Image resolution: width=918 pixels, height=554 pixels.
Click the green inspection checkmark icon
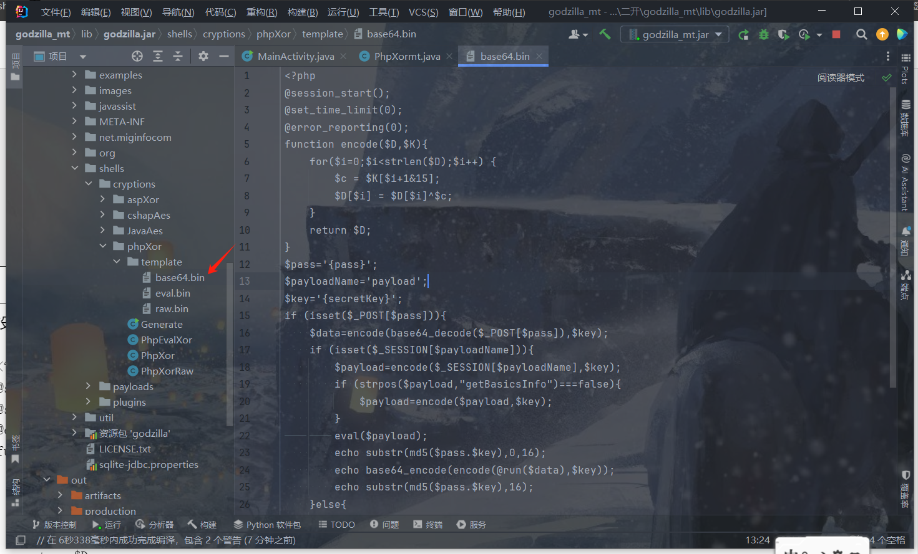(887, 78)
